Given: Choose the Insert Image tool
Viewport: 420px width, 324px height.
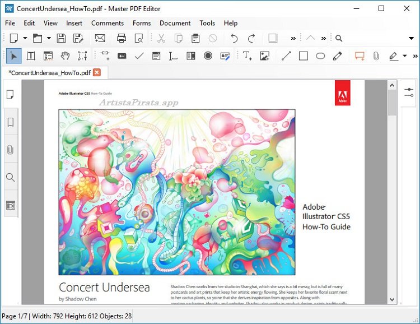Looking at the screenshot, I should [264, 56].
